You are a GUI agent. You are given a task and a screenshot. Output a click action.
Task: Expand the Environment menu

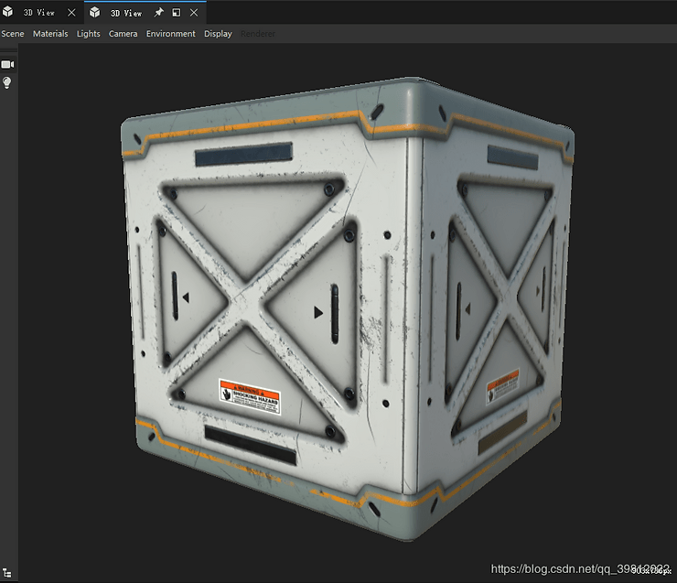tap(170, 34)
